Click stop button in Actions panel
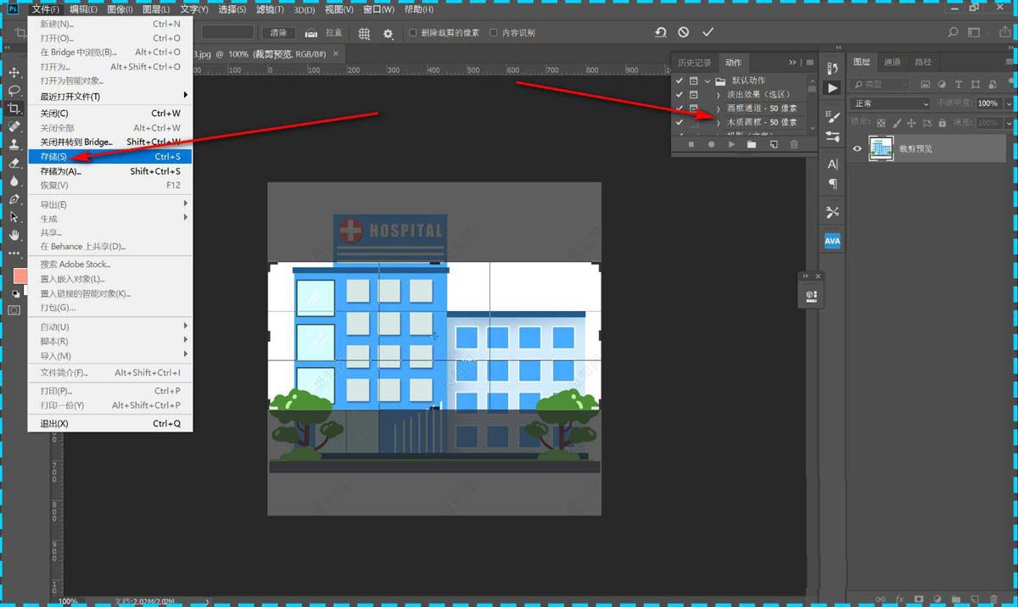This screenshot has height=607, width=1018. click(x=691, y=145)
